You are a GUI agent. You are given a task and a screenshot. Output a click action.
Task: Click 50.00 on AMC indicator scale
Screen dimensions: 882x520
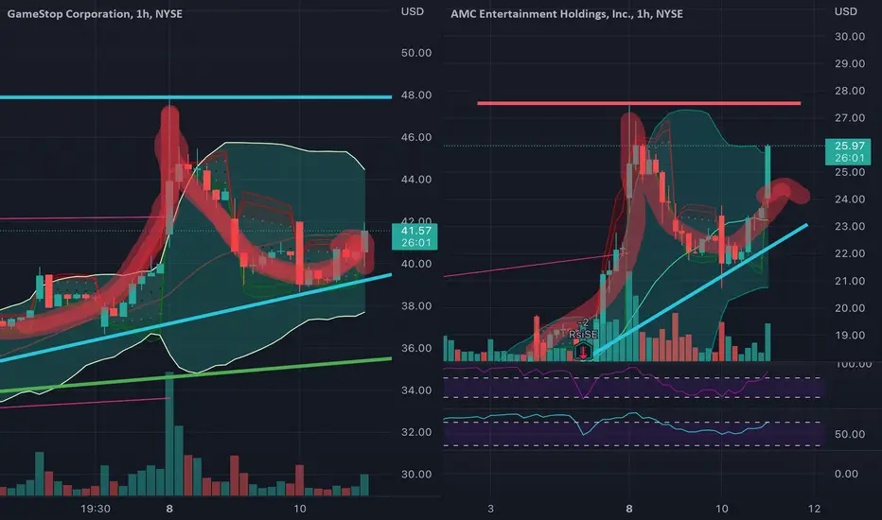(850, 434)
